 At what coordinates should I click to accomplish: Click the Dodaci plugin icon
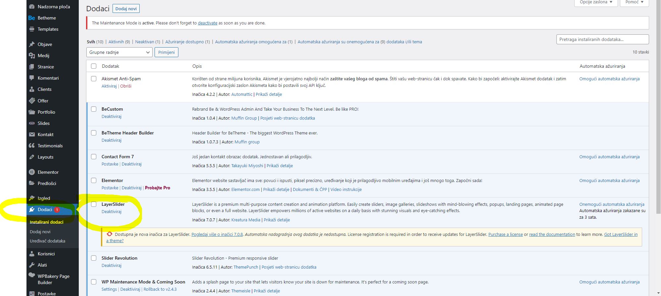click(x=32, y=209)
